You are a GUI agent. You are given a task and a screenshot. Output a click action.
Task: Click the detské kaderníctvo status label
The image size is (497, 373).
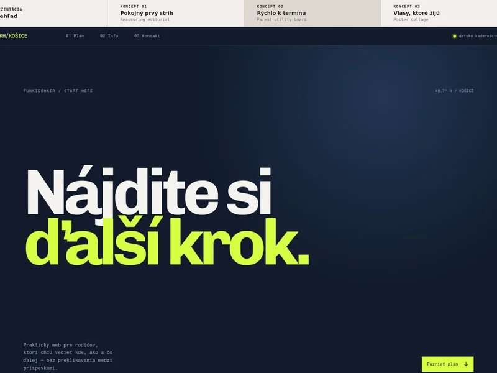pyautogui.click(x=478, y=36)
